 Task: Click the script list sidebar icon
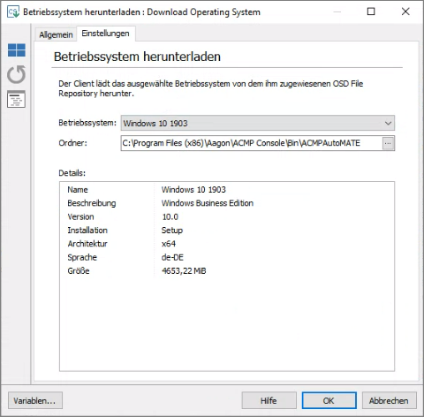coord(16,99)
